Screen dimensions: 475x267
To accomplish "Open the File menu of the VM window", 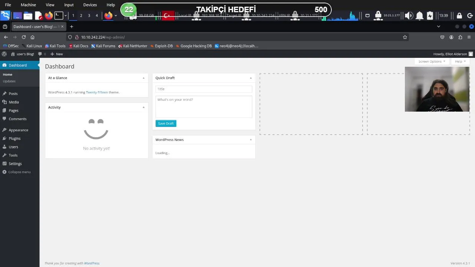I will [x=8, y=5].
